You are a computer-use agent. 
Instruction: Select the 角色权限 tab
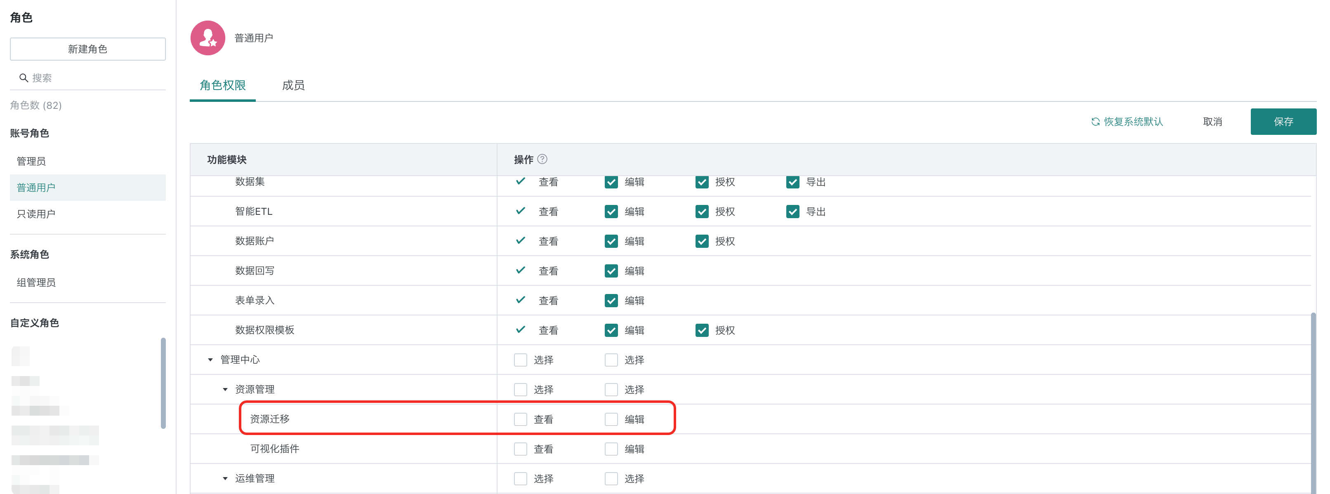coord(222,85)
